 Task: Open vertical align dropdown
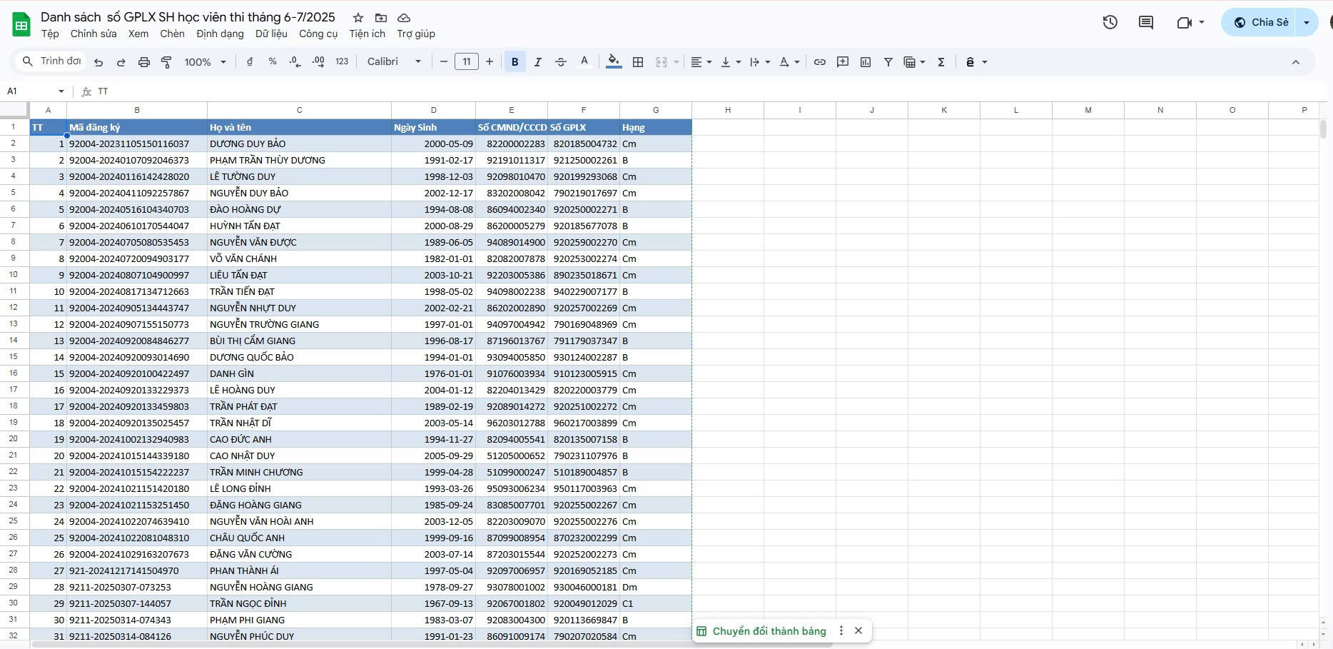(x=731, y=62)
